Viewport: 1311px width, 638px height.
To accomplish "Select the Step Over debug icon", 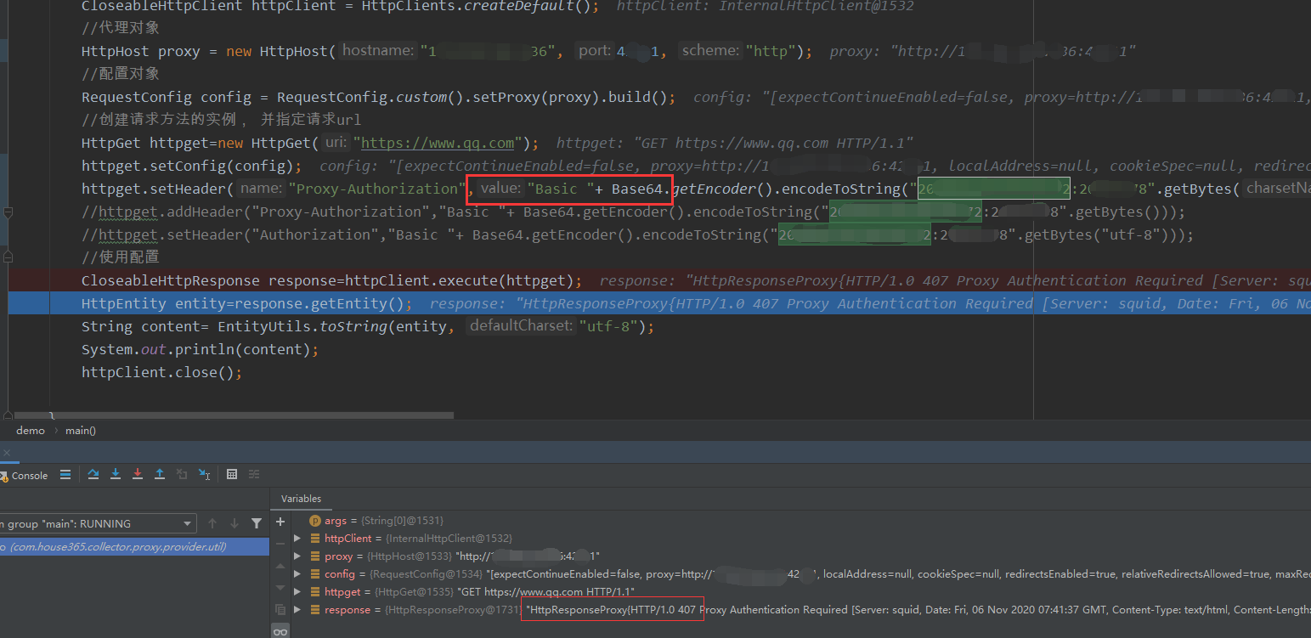I will [93, 474].
